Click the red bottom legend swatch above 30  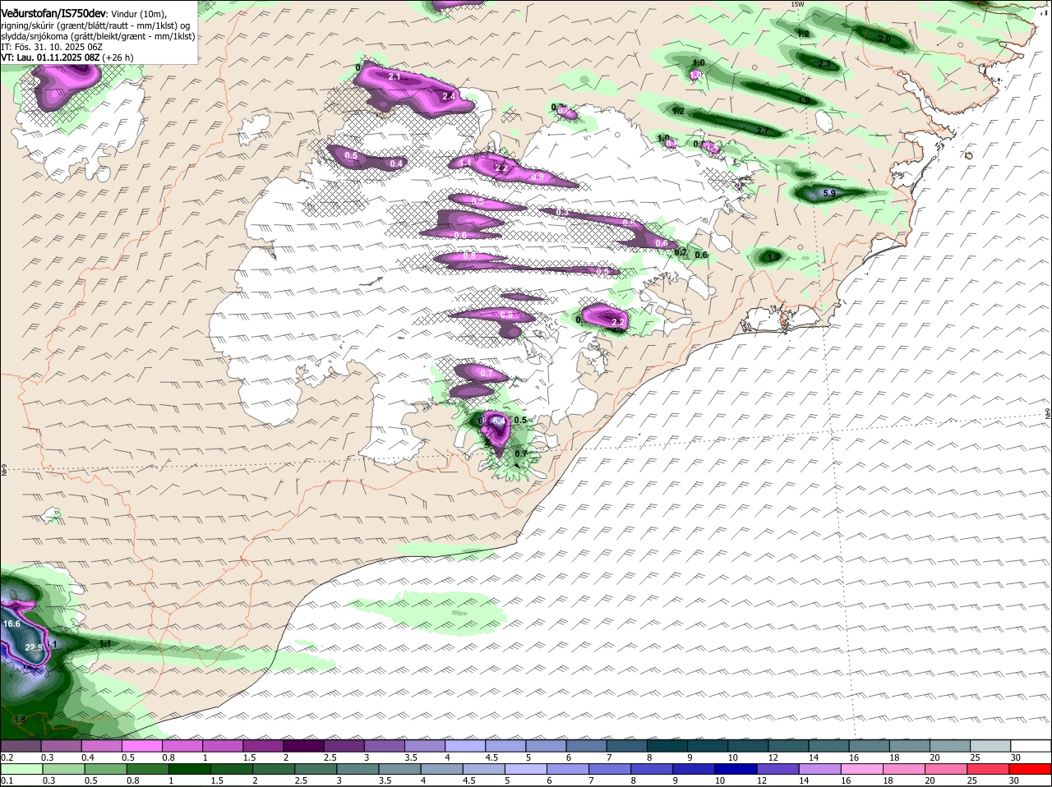point(1031,769)
